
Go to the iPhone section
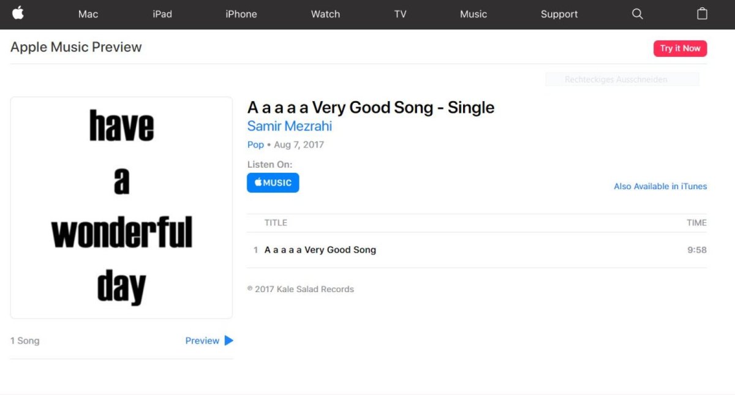click(241, 14)
